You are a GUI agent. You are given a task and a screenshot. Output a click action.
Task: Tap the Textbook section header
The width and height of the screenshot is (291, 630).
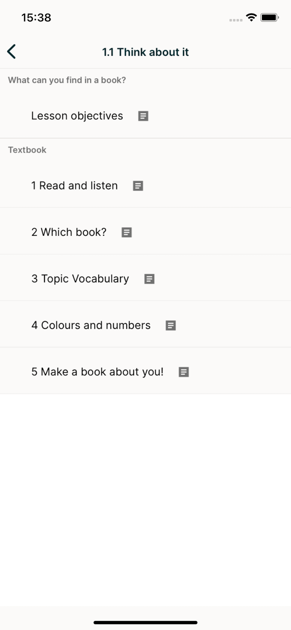tap(27, 150)
